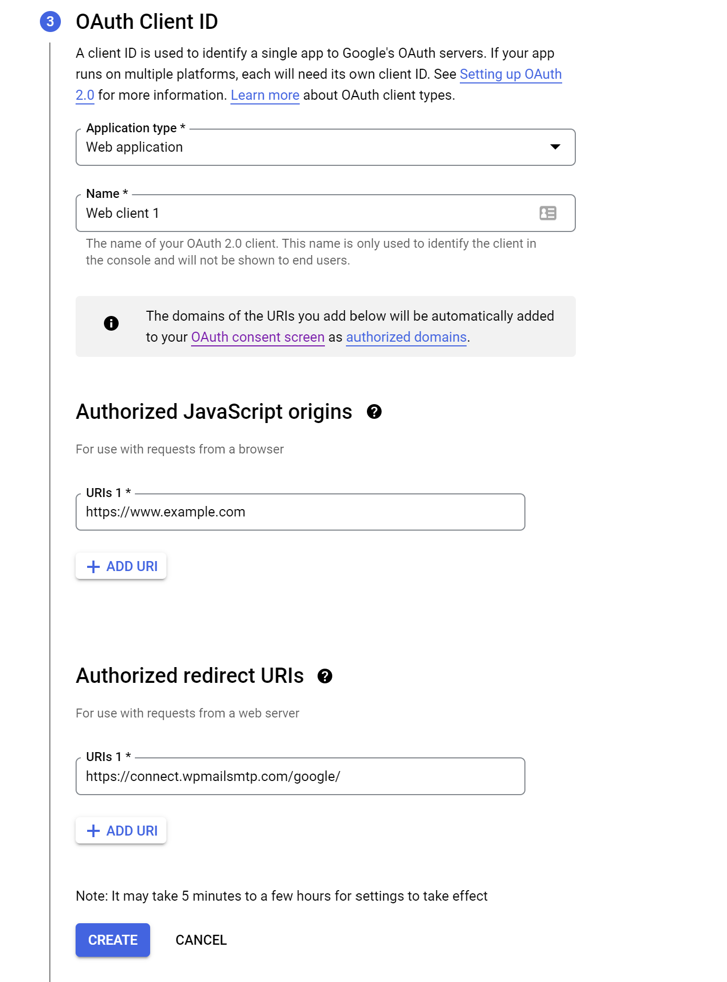727x982 pixels.
Task: Open Learn more about OAuth client types
Action: click(x=265, y=95)
